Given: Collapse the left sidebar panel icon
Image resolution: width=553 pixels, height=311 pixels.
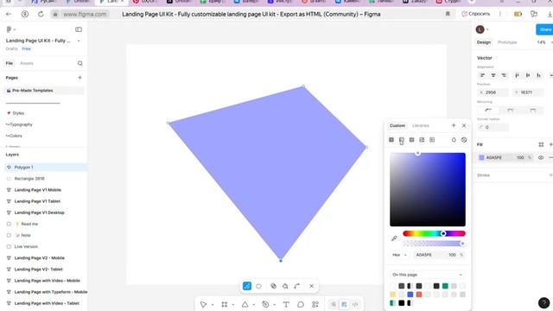Looking at the screenshot, I should [x=79, y=29].
